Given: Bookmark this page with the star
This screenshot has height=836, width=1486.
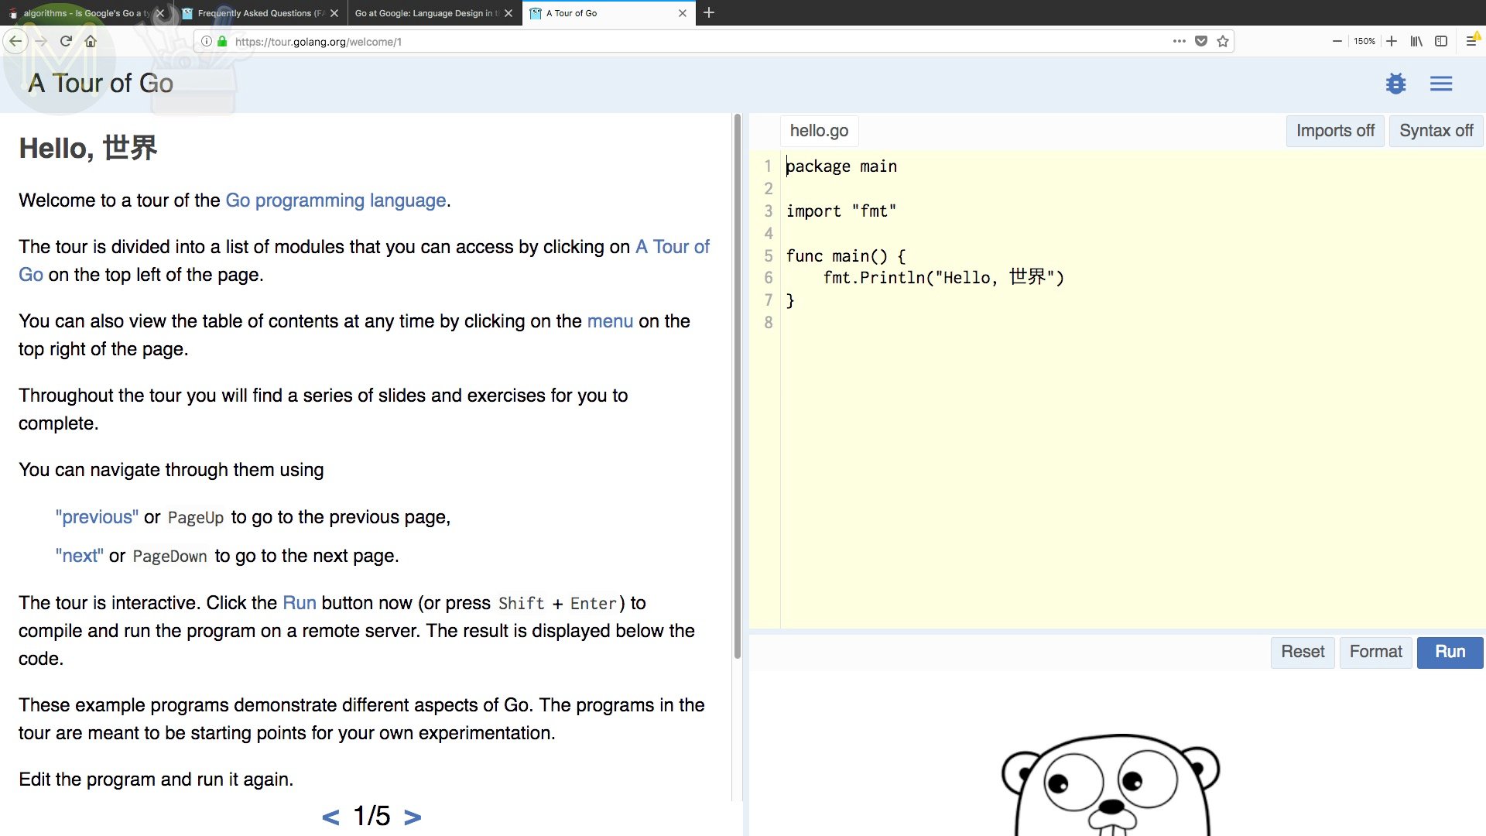Looking at the screenshot, I should (1223, 41).
